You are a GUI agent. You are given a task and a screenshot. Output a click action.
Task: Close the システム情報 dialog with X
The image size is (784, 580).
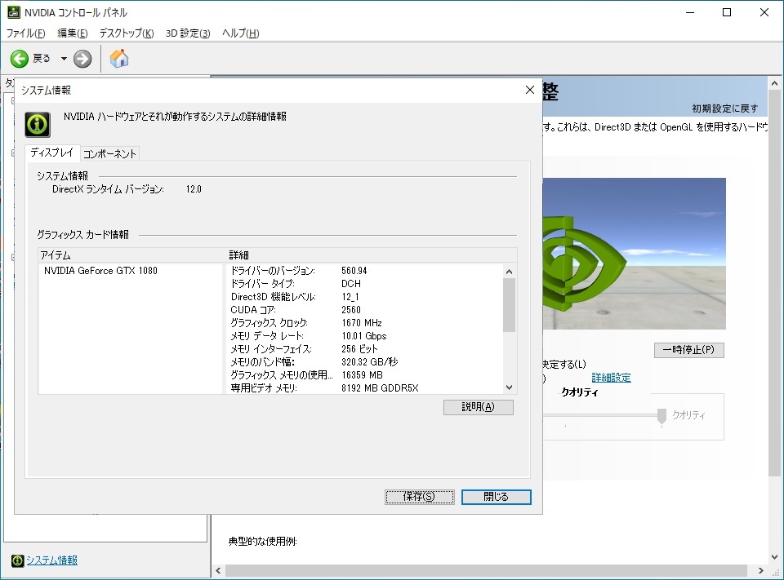530,90
